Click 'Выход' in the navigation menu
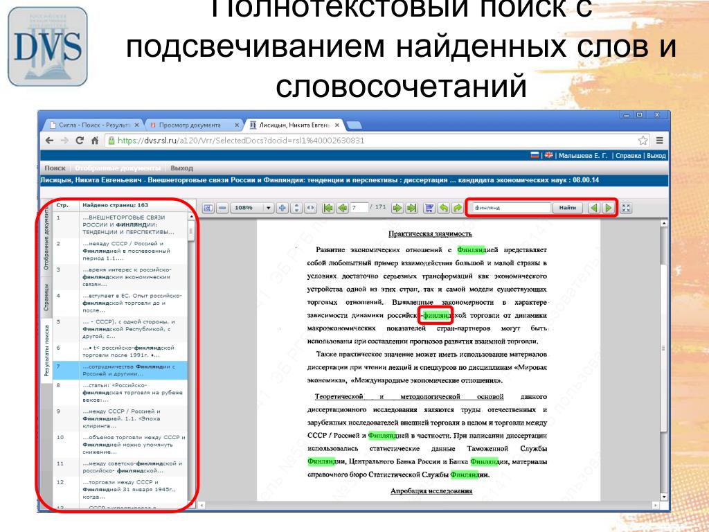The width and height of the screenshot is (709, 532). [182, 168]
